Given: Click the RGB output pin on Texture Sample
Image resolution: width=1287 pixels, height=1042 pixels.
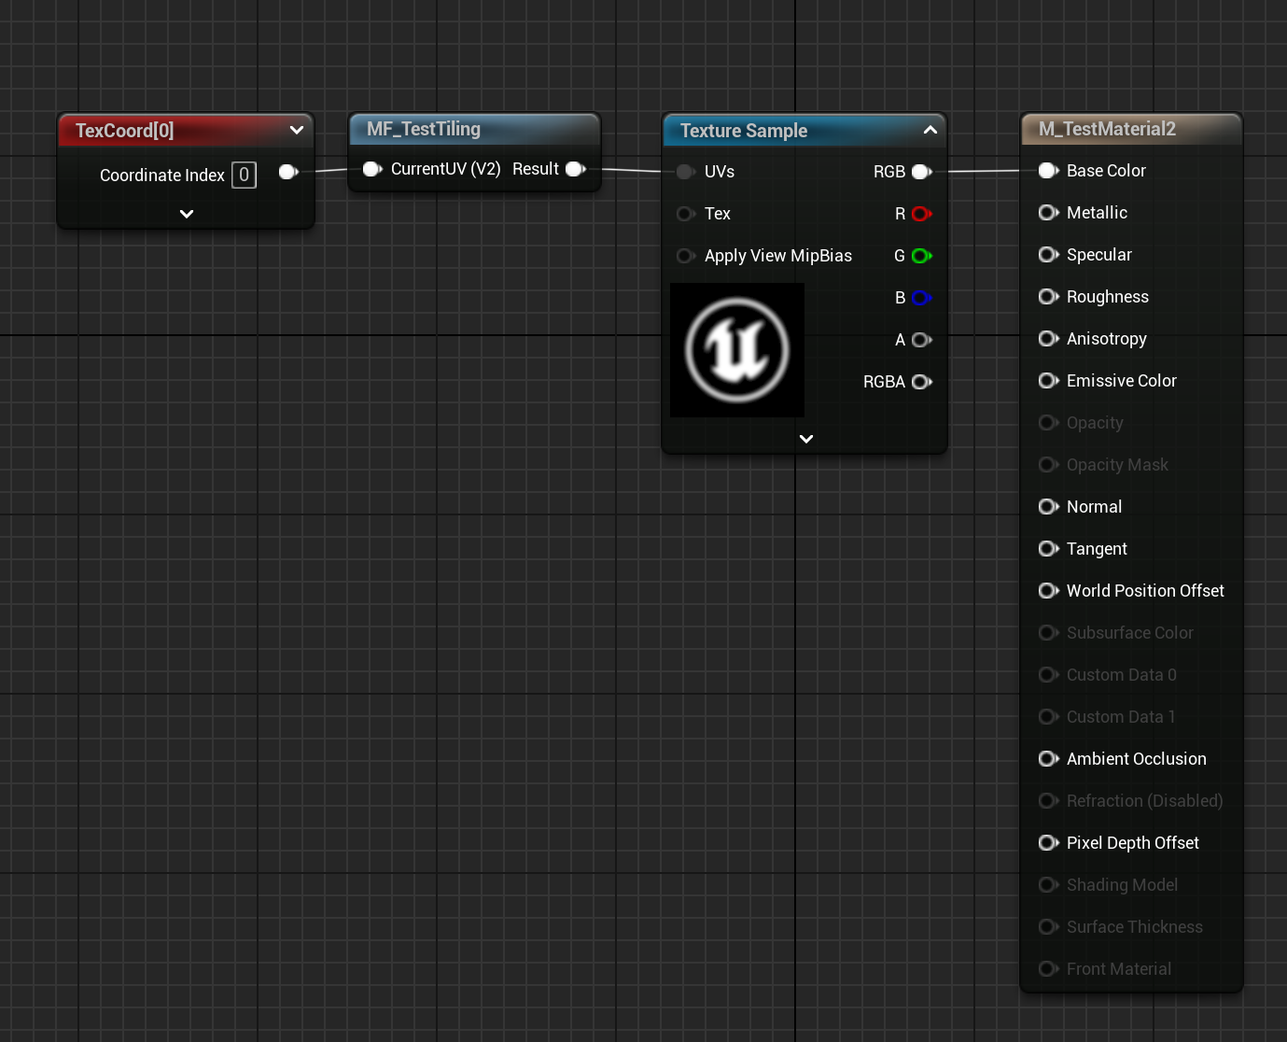Looking at the screenshot, I should 921,172.
